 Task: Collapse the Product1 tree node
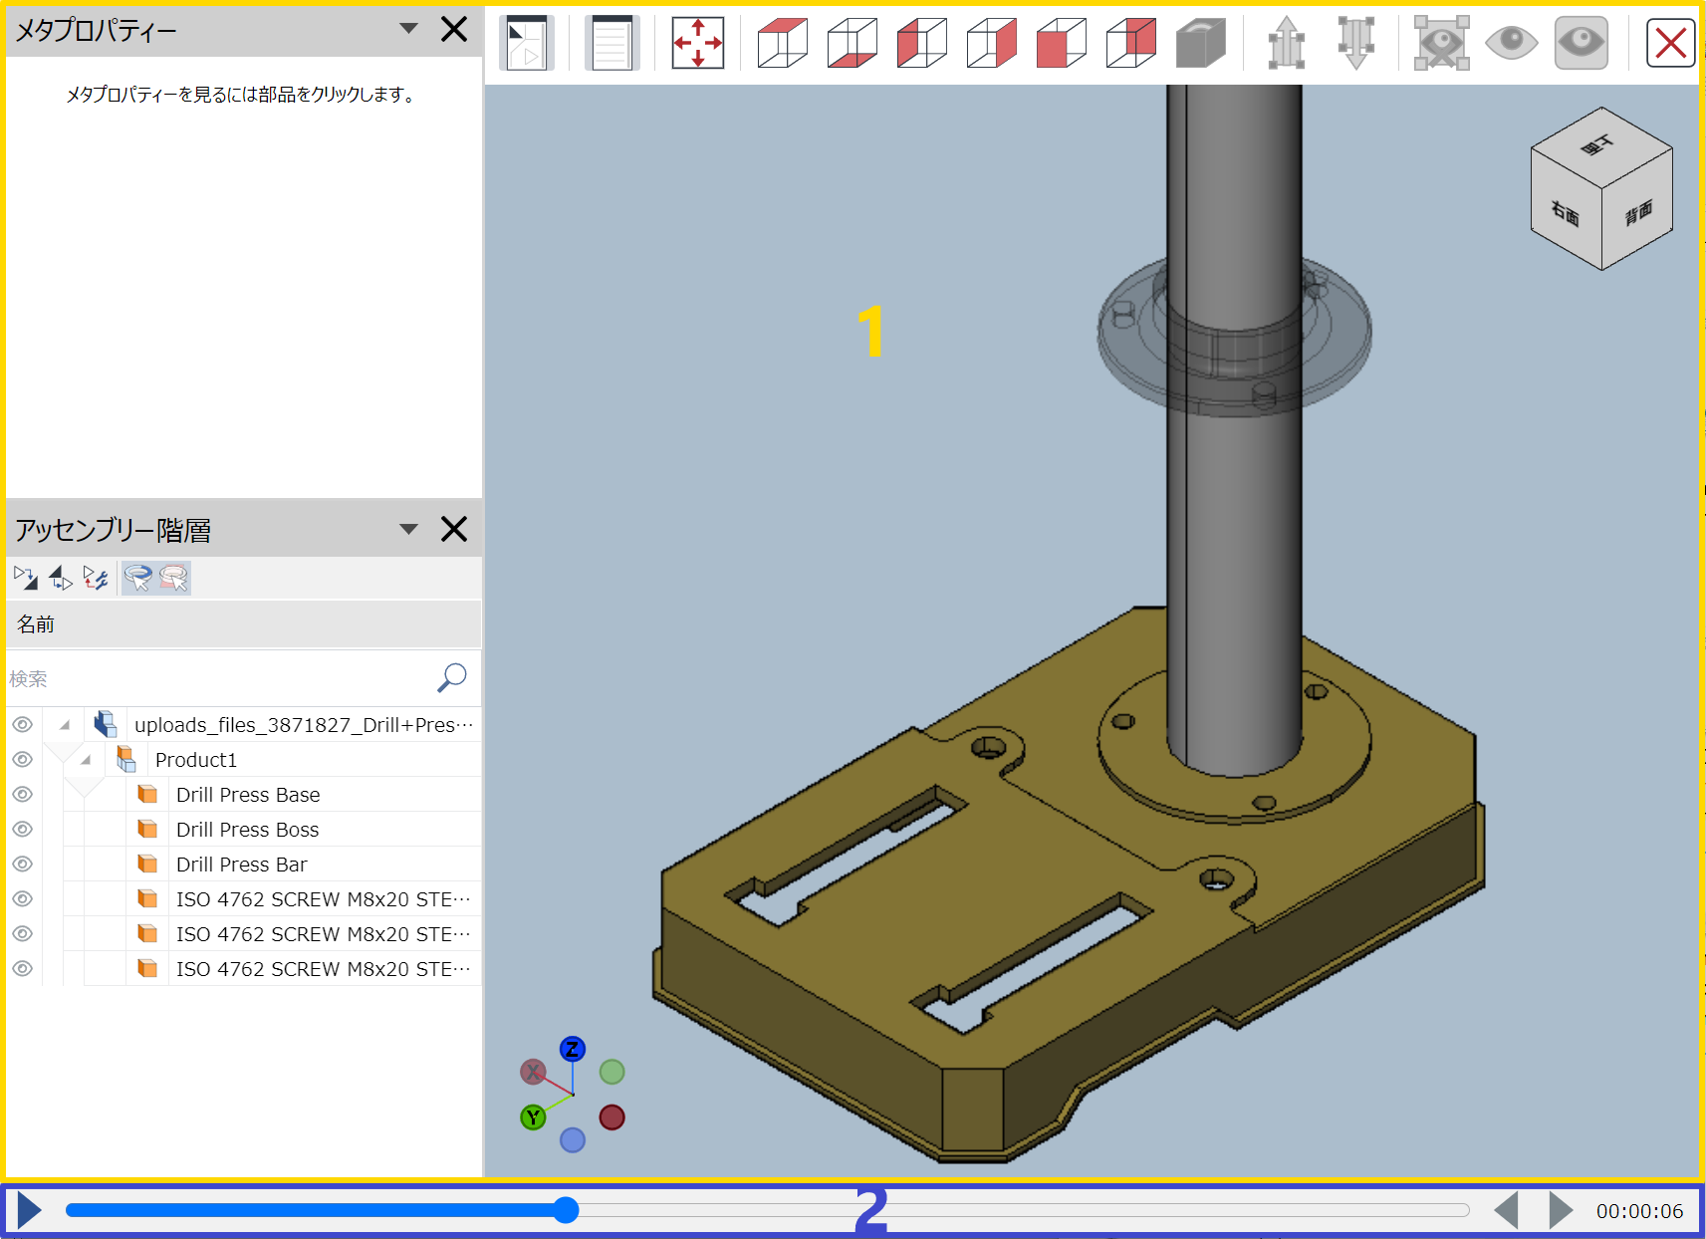pos(87,760)
